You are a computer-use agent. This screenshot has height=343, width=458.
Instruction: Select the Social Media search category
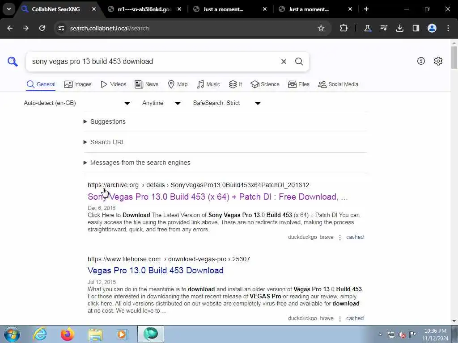point(338,84)
